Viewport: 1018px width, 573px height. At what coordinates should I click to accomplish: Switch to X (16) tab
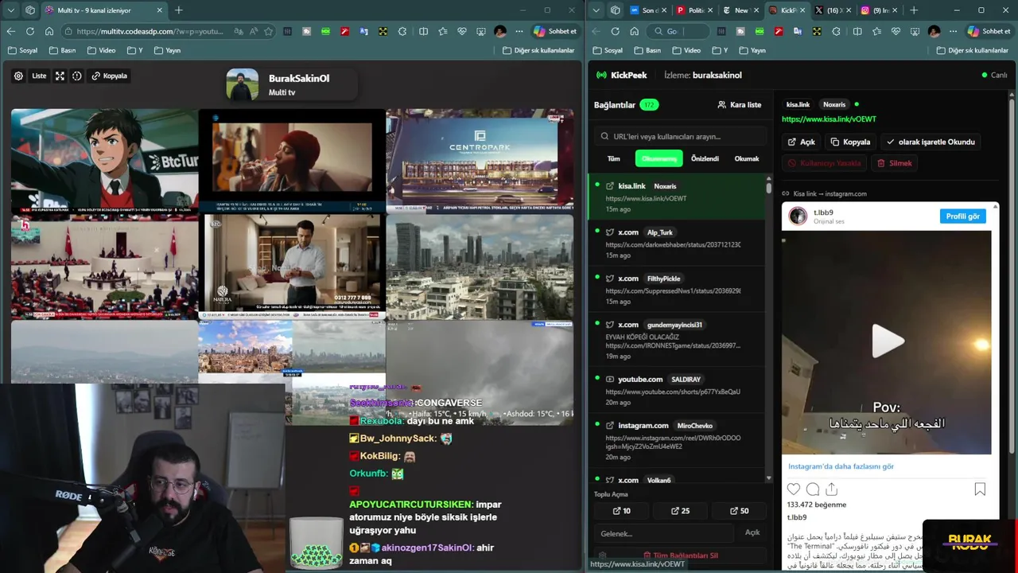click(832, 10)
